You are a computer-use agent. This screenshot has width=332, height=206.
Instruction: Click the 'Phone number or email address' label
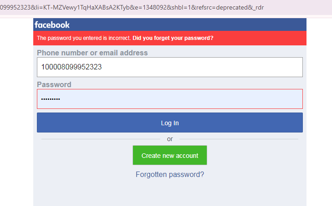coord(92,53)
